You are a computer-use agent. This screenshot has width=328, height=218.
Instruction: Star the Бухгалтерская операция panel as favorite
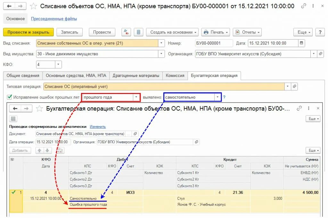[x=39, y=108]
